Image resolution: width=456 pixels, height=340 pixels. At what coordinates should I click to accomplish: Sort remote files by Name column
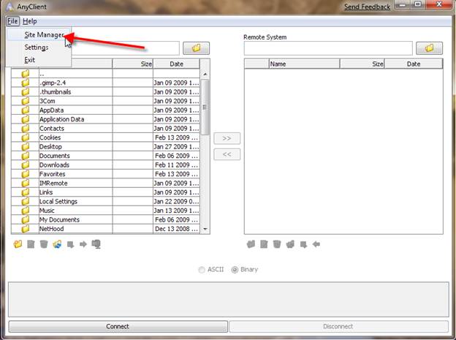click(304, 64)
